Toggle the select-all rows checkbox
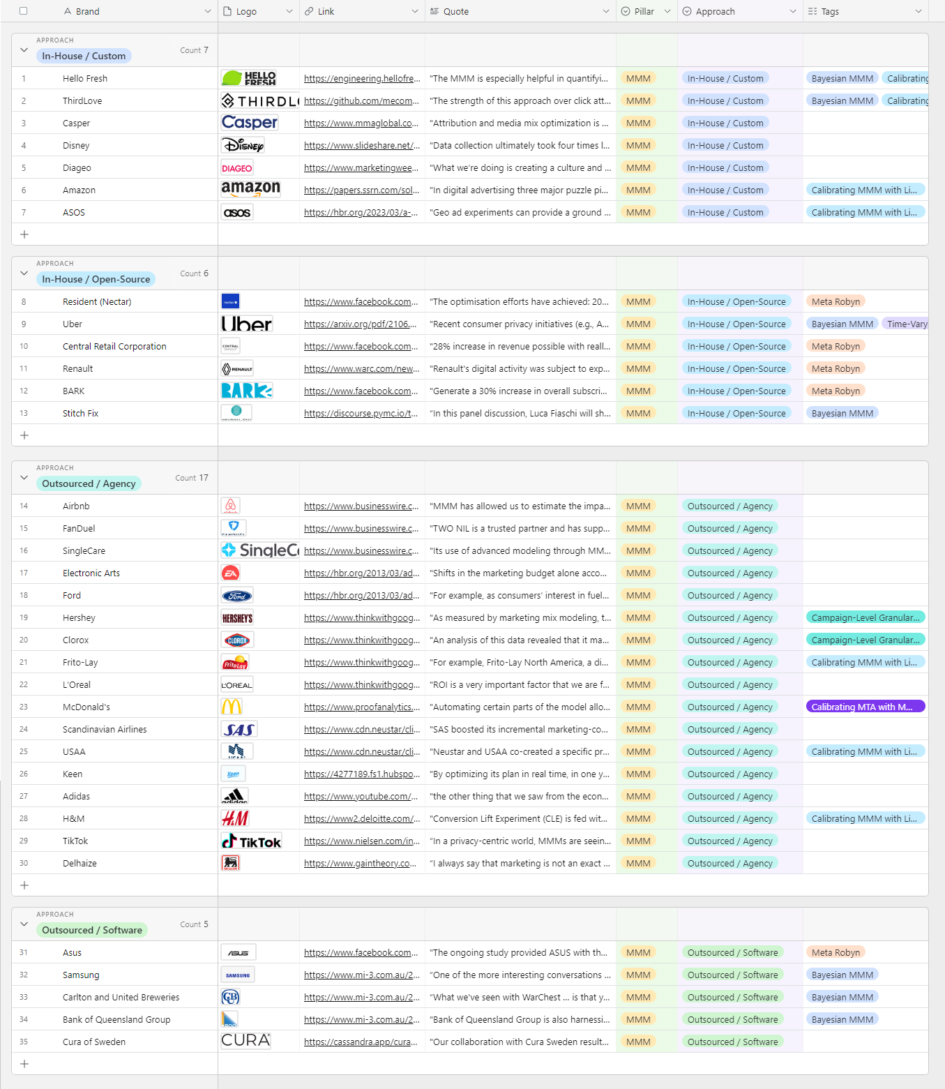The image size is (945, 1089). tap(23, 11)
